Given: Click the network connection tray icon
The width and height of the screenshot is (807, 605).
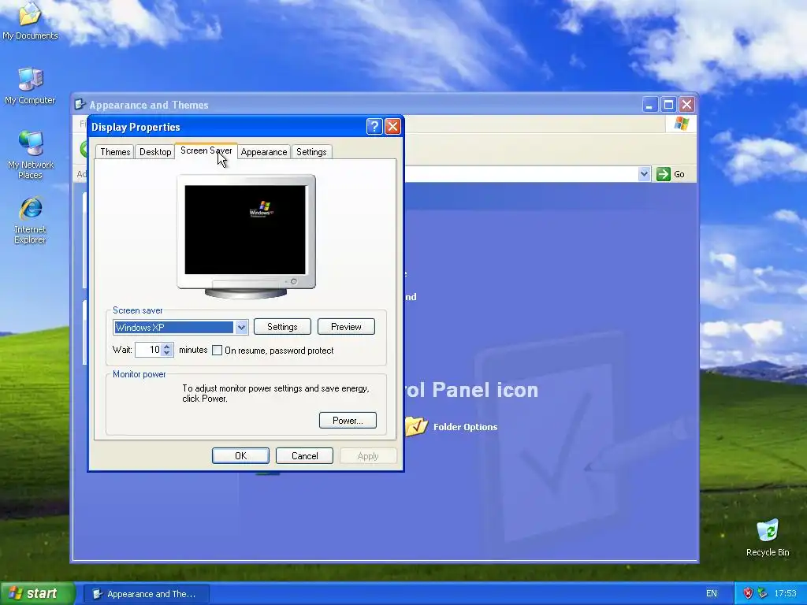Looking at the screenshot, I should (x=762, y=593).
